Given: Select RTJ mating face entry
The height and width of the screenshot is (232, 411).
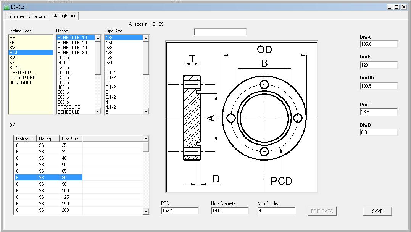Looking at the screenshot, I should pos(31,52).
